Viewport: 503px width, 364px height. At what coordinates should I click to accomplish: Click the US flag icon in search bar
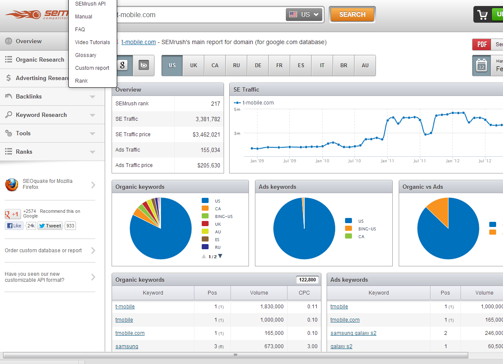(x=293, y=15)
